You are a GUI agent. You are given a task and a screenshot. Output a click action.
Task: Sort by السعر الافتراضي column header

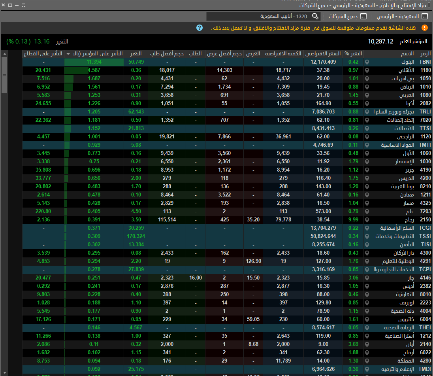(x=323, y=54)
